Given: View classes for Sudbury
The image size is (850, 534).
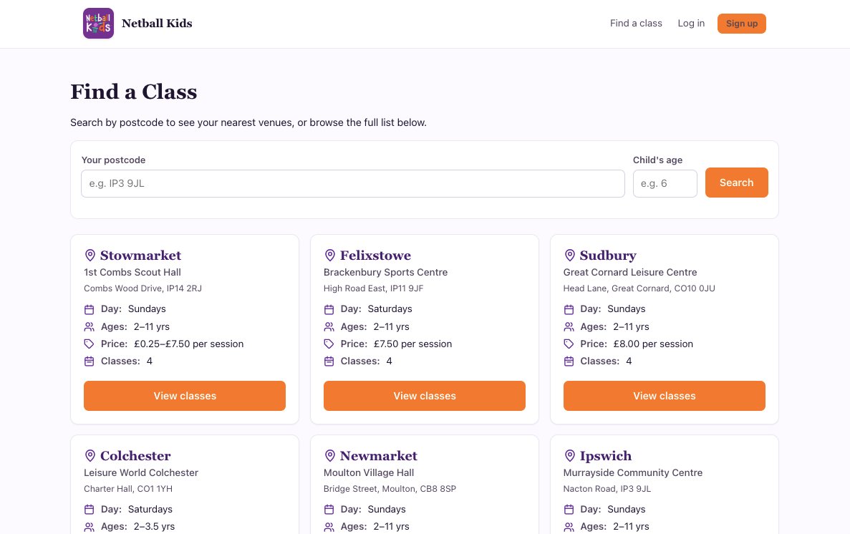Looking at the screenshot, I should coord(665,396).
